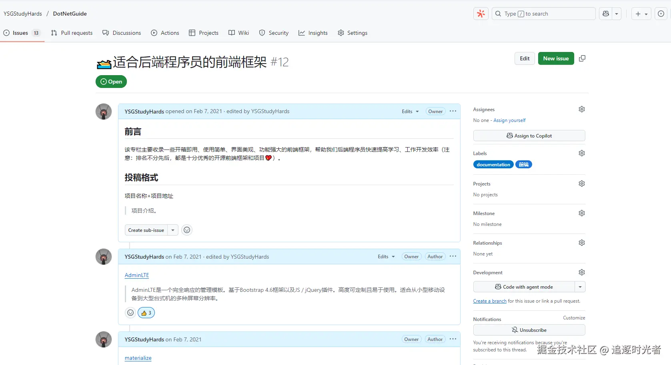This screenshot has width=671, height=365.
Task: Unsubscribe from issue notifications
Action: coord(529,330)
